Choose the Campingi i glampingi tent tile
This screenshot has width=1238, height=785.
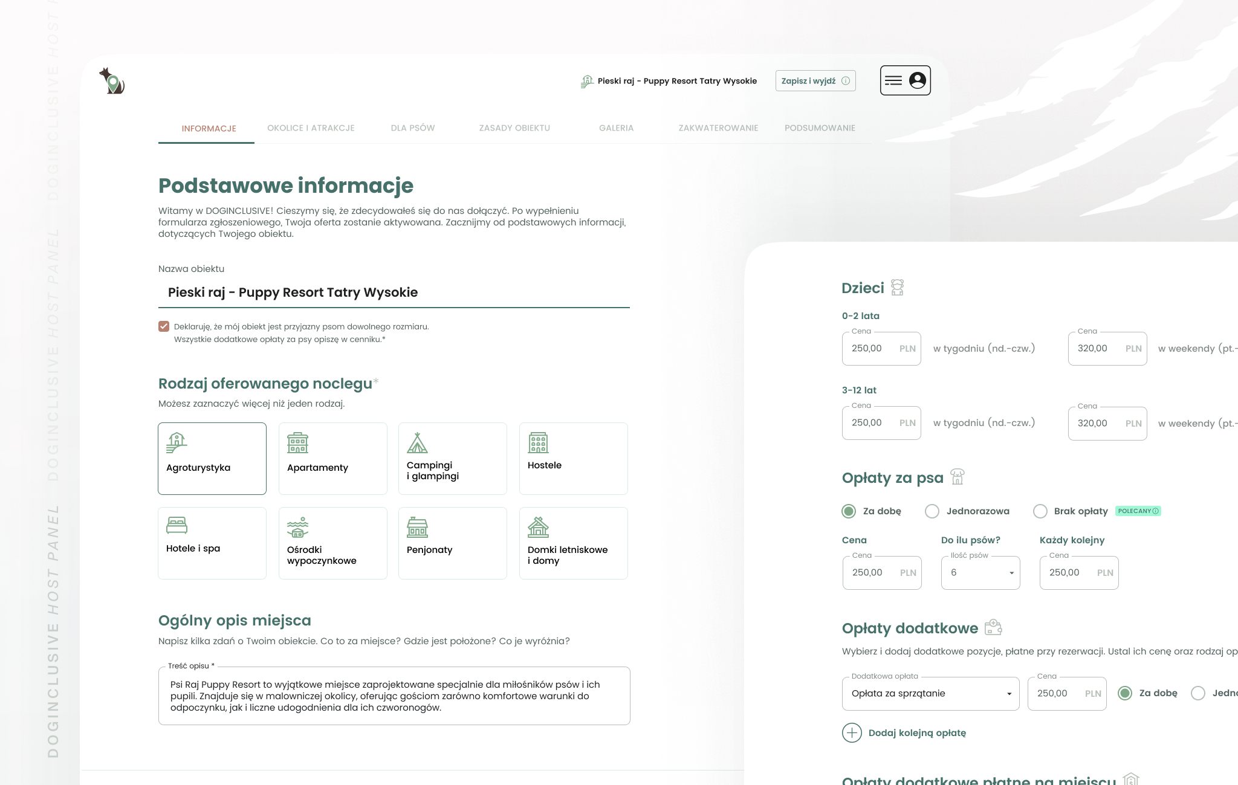452,458
